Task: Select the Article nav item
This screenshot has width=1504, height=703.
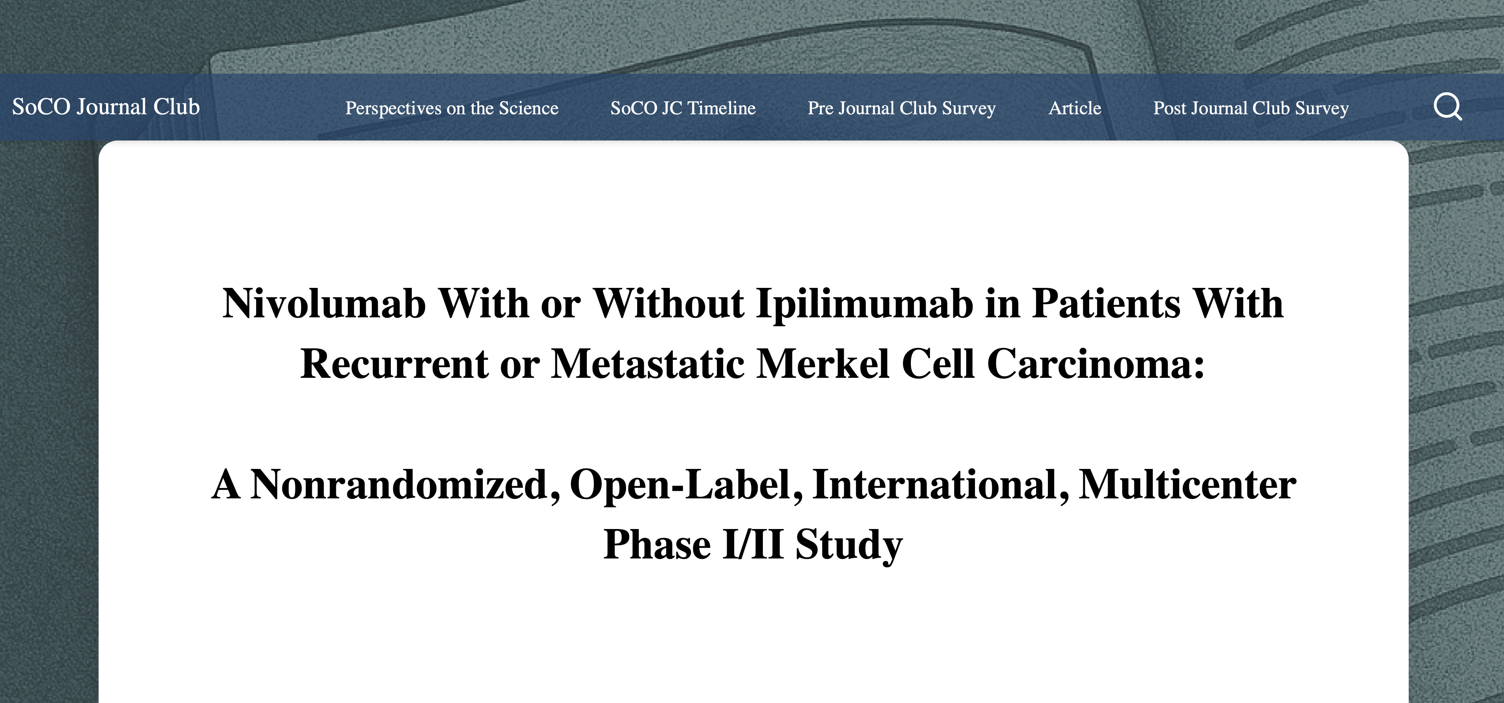Action: tap(1075, 108)
